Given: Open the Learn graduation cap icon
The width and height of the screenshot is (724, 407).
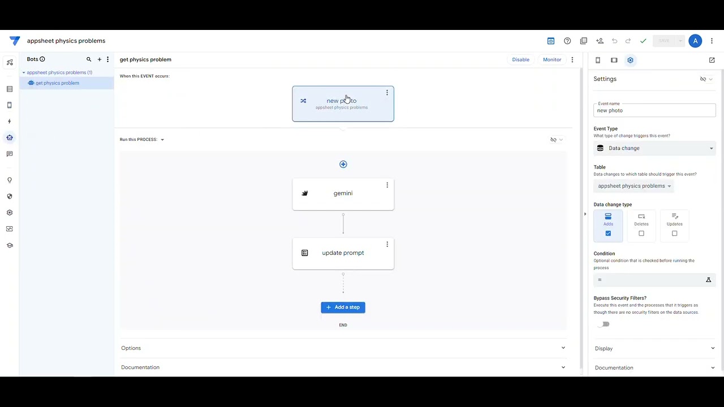Looking at the screenshot, I should click(10, 245).
